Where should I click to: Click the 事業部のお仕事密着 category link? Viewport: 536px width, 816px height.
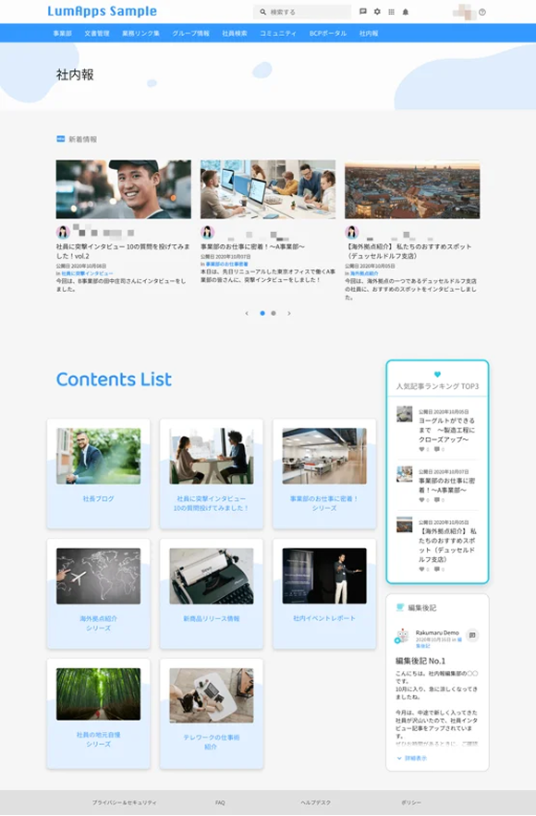click(227, 264)
